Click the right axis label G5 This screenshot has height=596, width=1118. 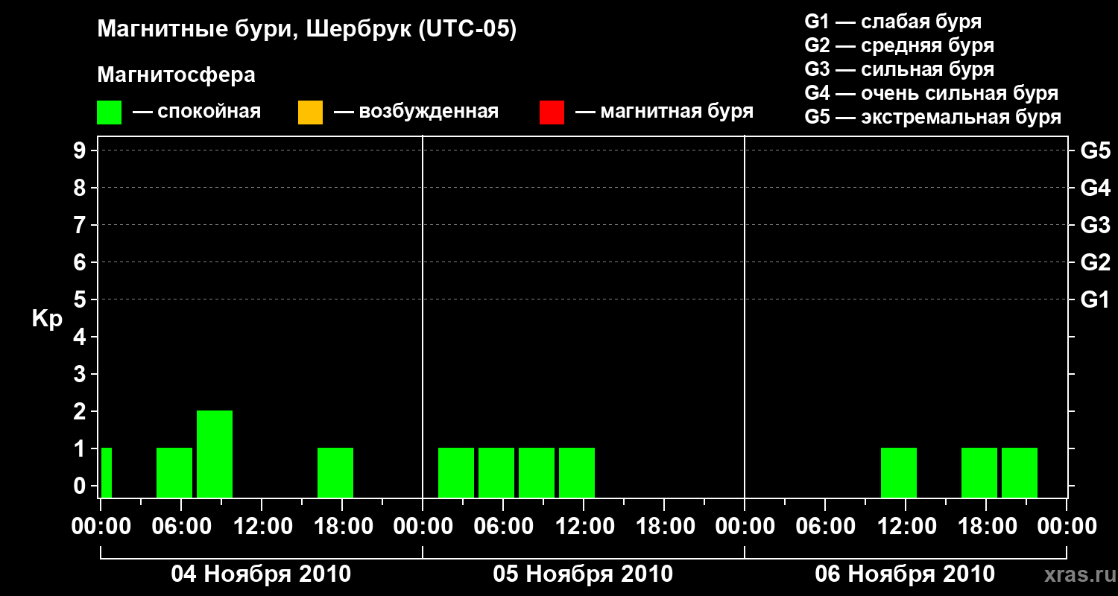[1095, 150]
